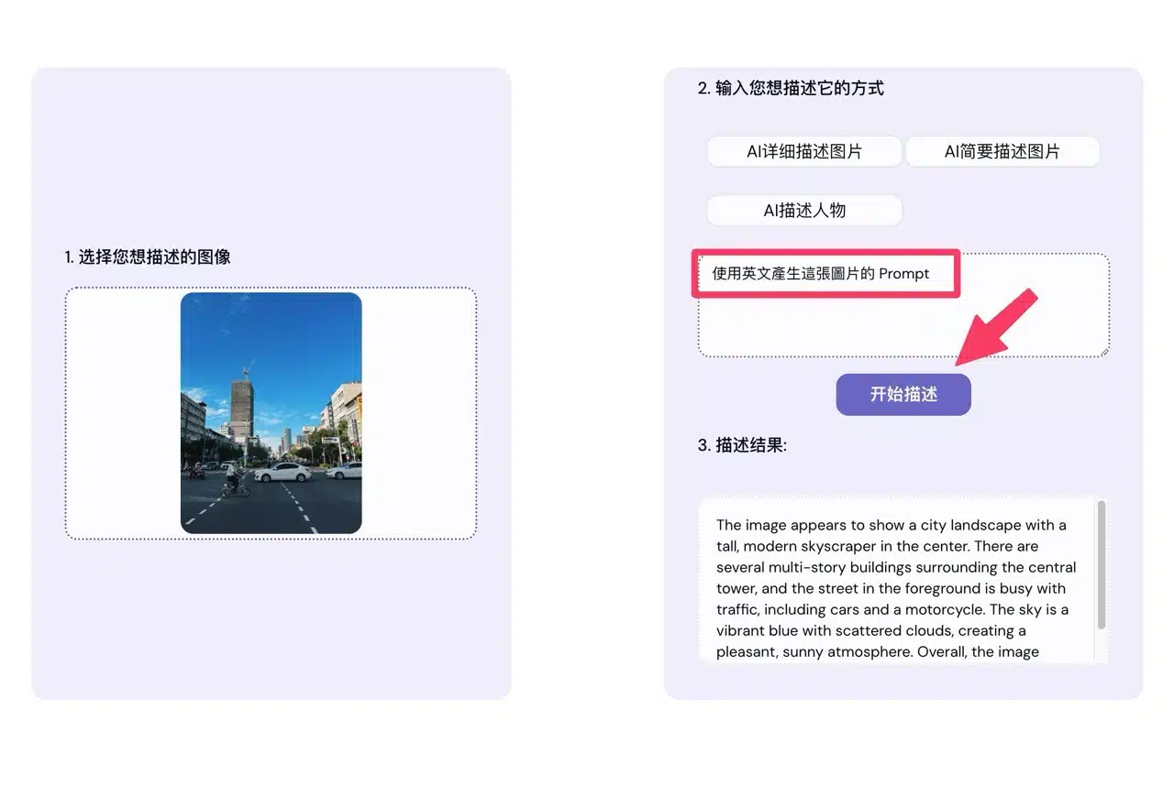Click the white car in the uploaded photo
This screenshot has width=1174, height=797.
coord(282,472)
